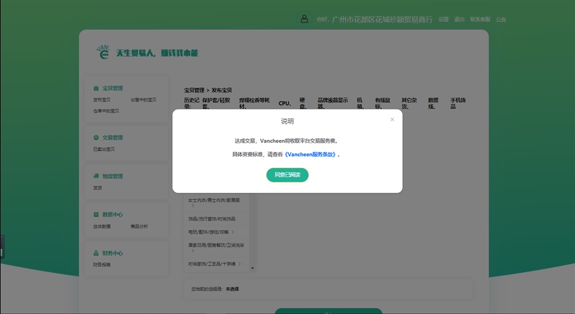Click the 数据中心 section icon
Screen dimensions: 575x314
click(x=96, y=215)
